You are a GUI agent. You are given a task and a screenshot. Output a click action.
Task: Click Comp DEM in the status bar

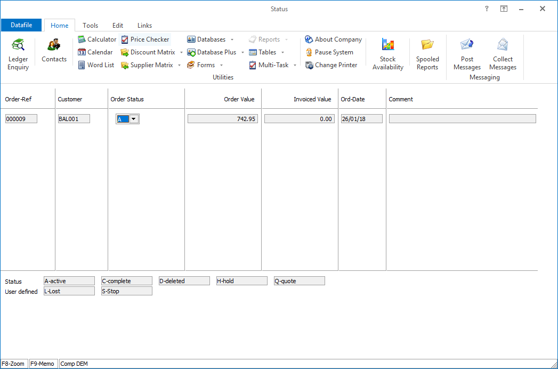pos(74,364)
